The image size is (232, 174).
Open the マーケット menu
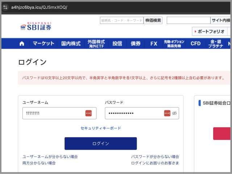click(x=43, y=44)
